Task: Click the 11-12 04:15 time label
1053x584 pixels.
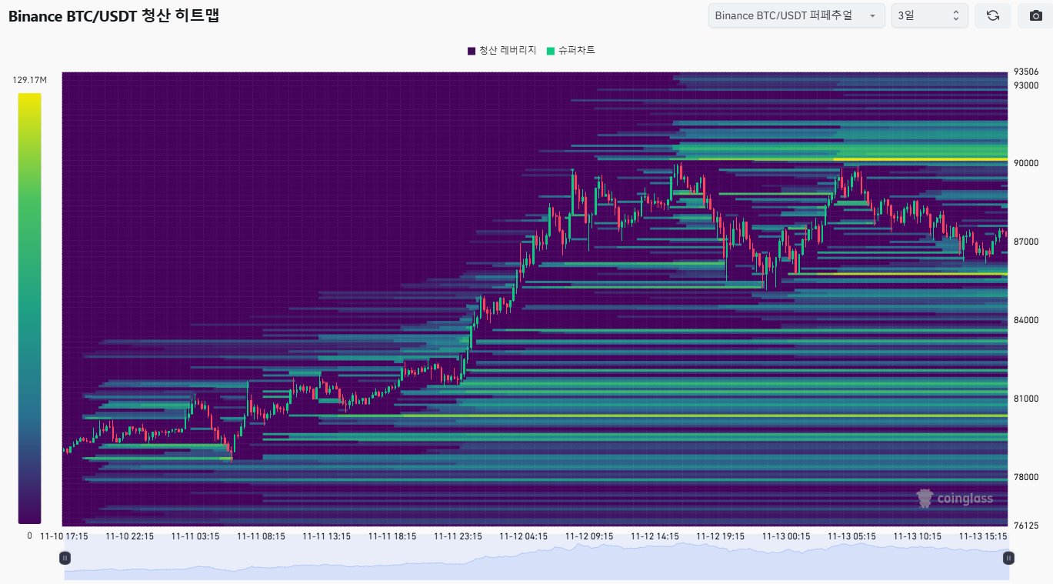Action: point(523,536)
